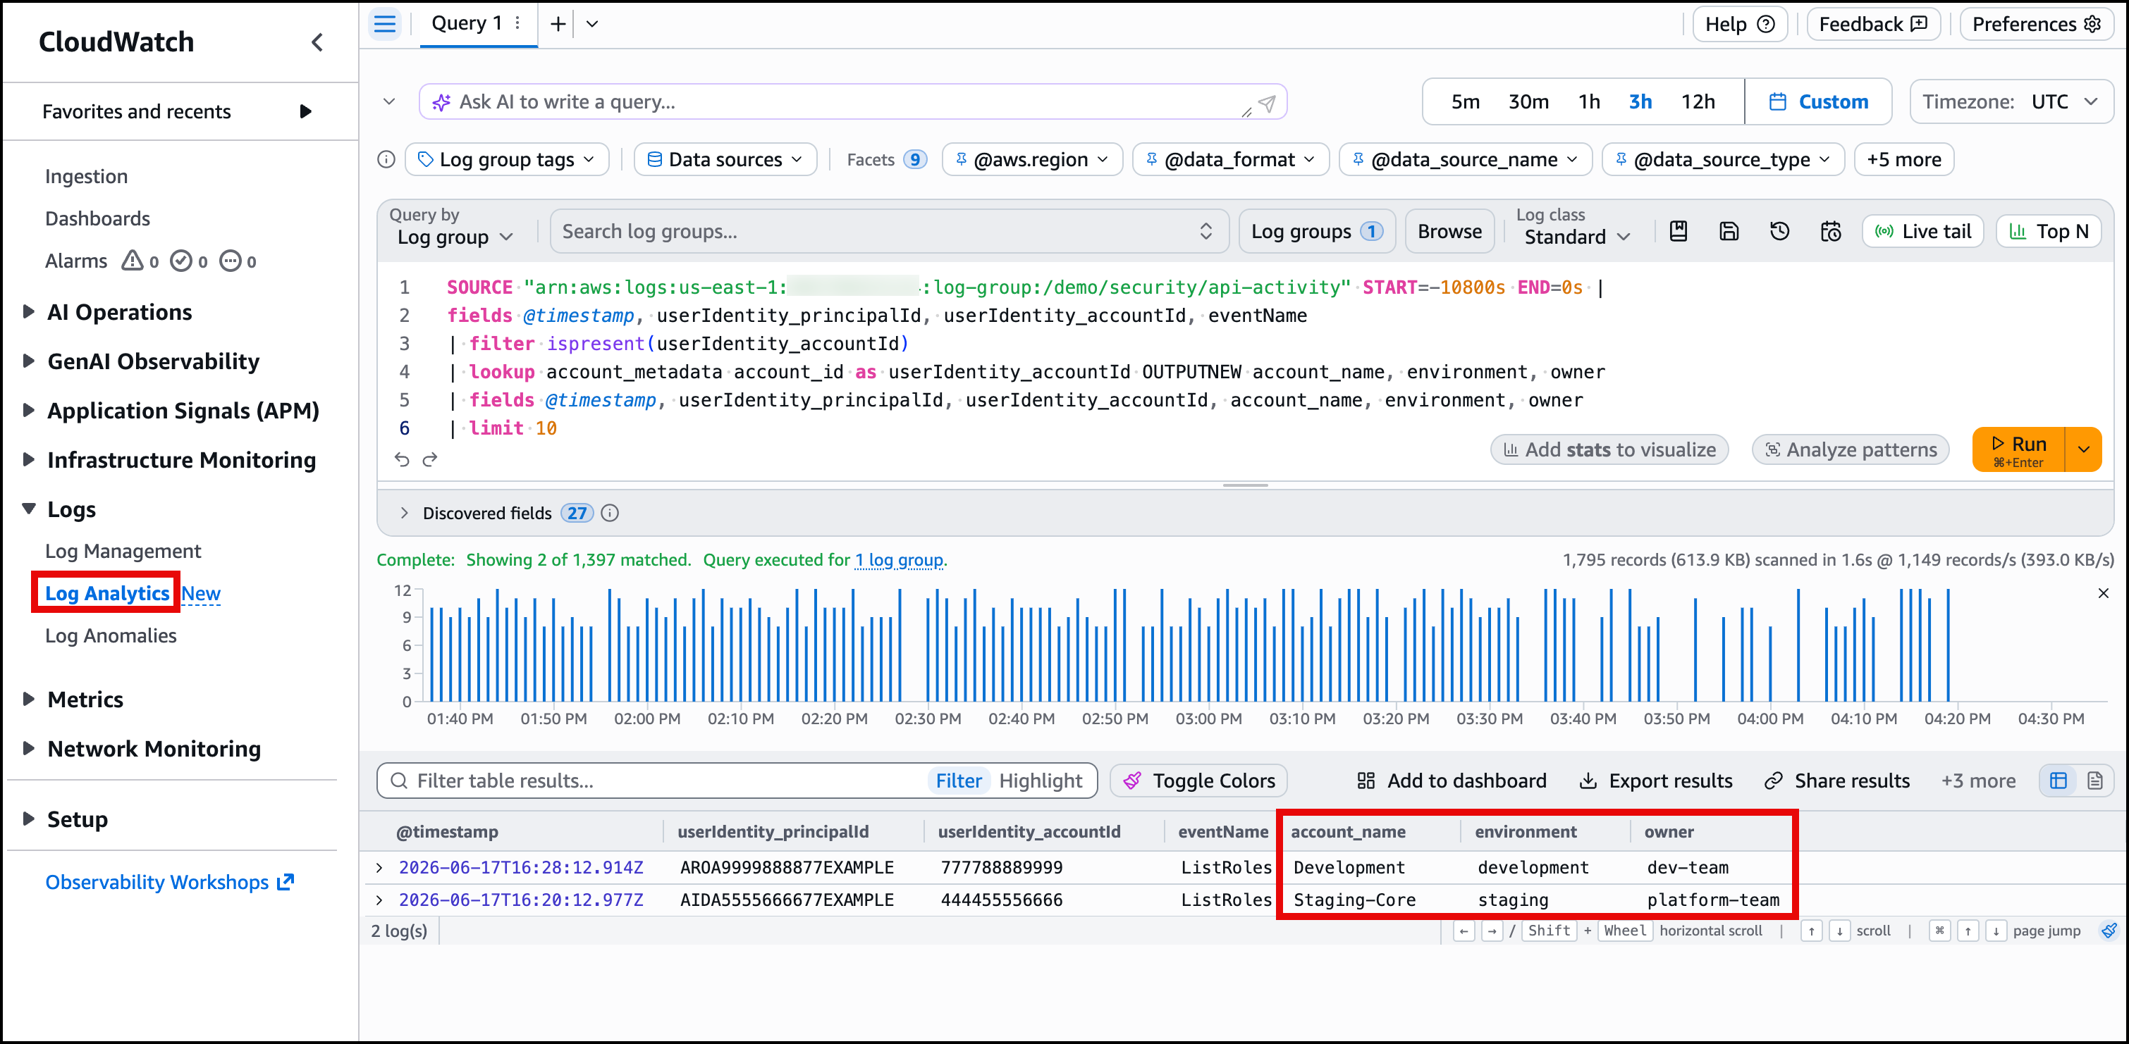
Task: Click the paintbrush icon in status bar
Action: (x=2110, y=930)
